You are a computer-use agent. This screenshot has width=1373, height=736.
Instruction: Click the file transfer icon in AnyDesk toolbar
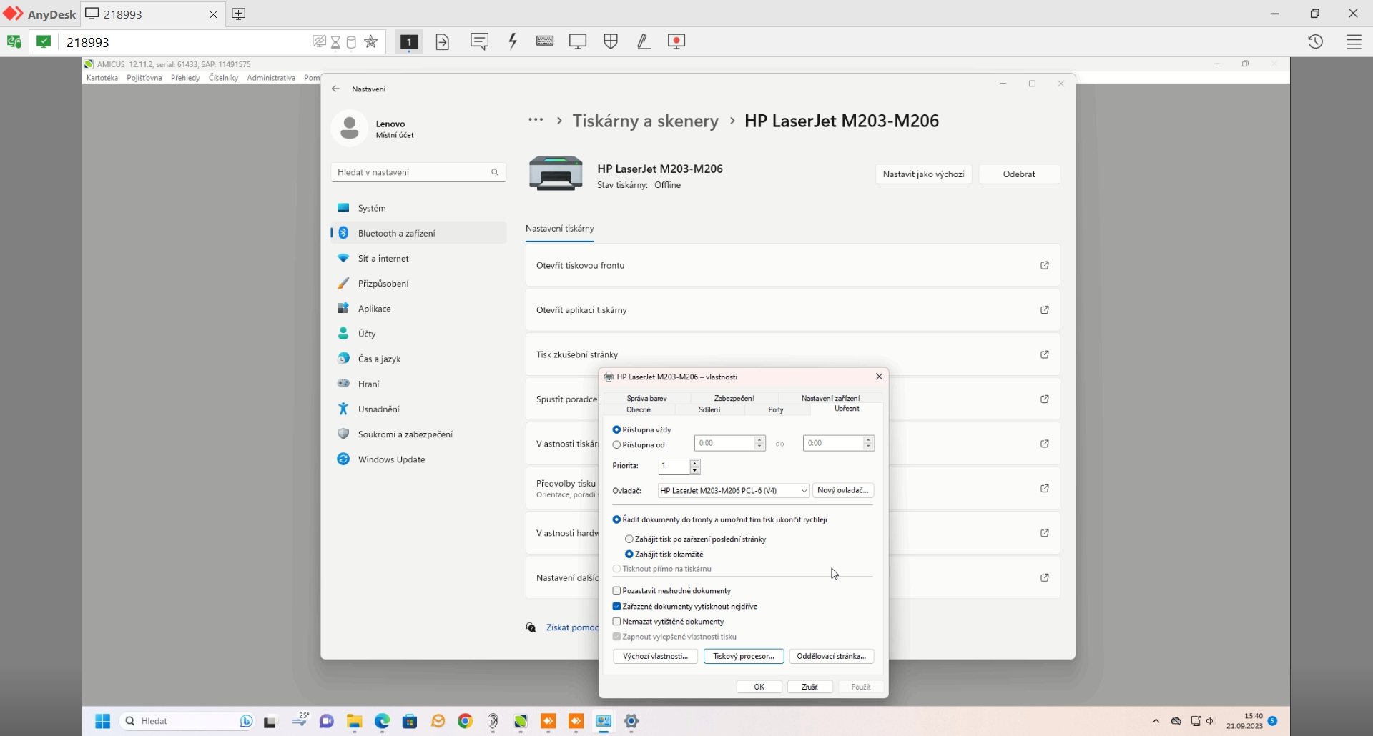tap(443, 42)
